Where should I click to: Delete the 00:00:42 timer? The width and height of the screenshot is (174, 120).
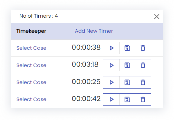pyautogui.click(x=143, y=99)
